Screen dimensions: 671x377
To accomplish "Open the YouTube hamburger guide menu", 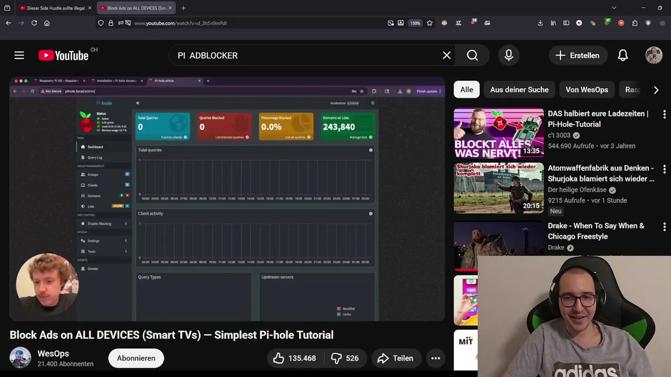I will (19, 56).
